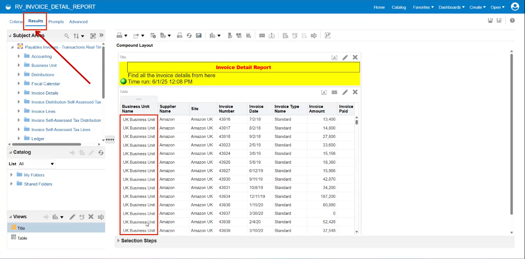Image resolution: width=525 pixels, height=259 pixels.
Task: Click the table's vertical scrollbar
Action: (x=356, y=122)
